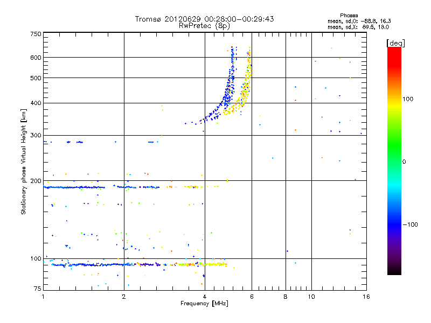
Task: Click the 'Phases' heading above the statistics
Action: [349, 16]
